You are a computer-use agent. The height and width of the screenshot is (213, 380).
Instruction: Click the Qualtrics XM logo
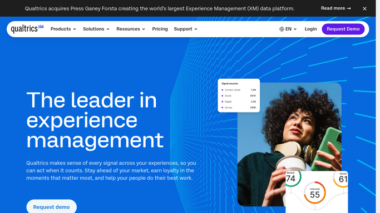coord(27,29)
